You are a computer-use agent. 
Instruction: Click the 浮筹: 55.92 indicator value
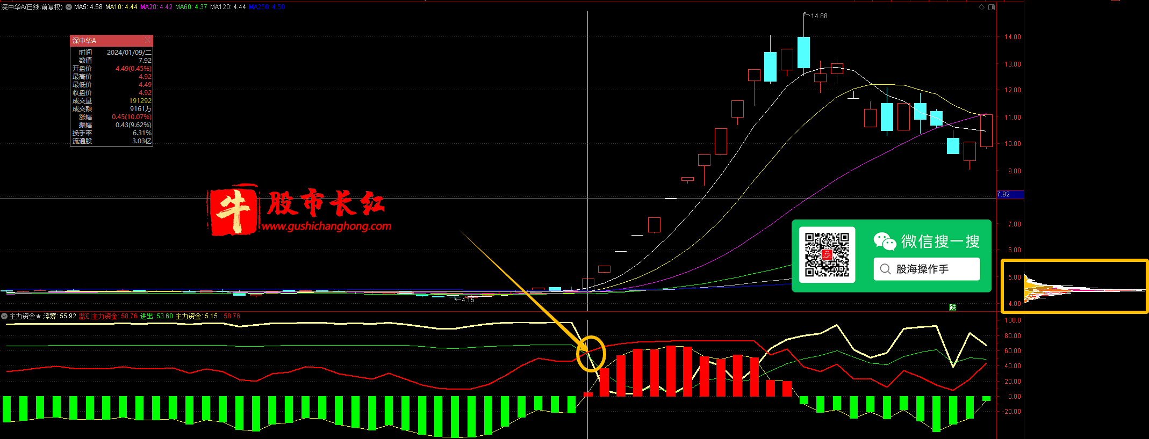click(60, 316)
